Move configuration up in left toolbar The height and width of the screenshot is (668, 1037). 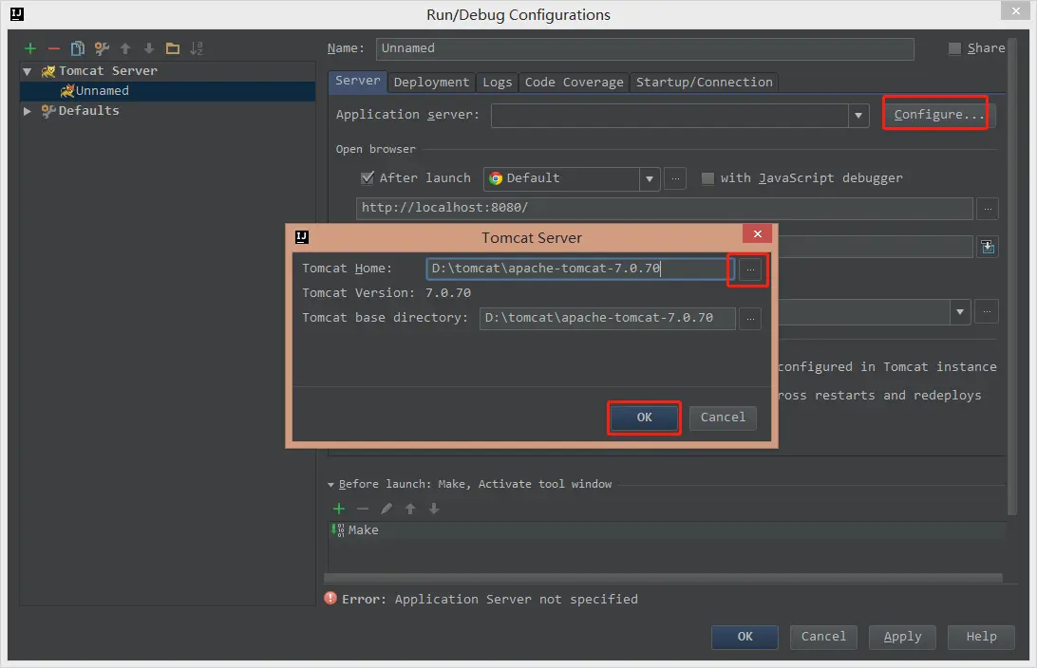(125, 48)
